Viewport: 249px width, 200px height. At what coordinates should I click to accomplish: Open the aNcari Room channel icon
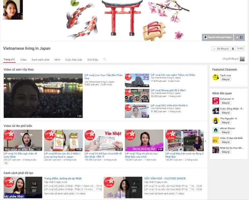[x=215, y=130]
